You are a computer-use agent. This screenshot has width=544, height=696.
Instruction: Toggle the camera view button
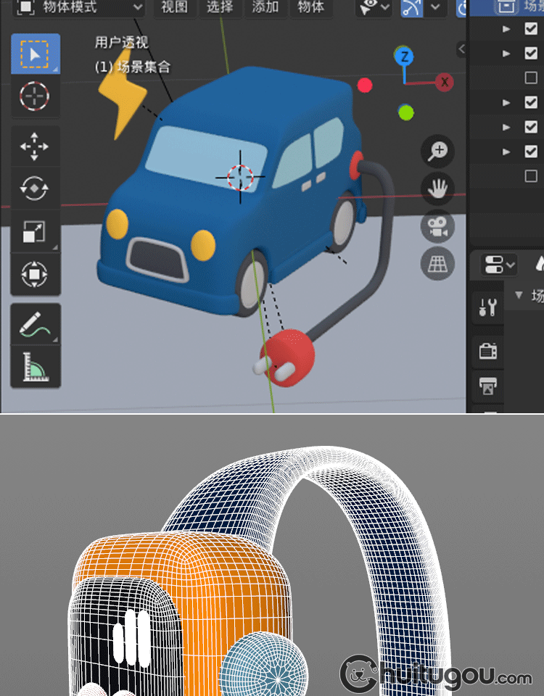pyautogui.click(x=438, y=226)
